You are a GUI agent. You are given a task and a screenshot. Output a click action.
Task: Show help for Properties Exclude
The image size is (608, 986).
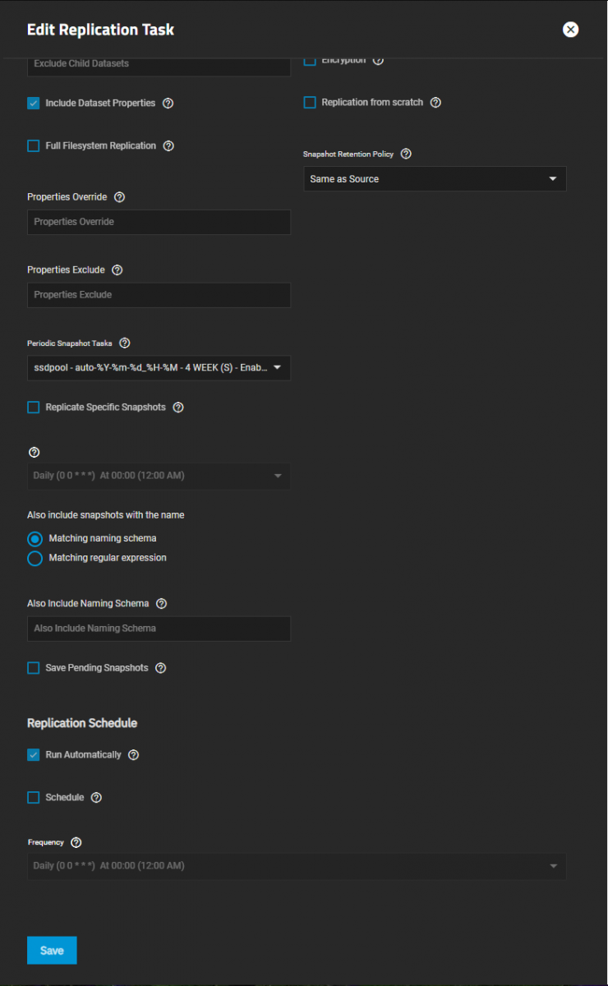117,270
